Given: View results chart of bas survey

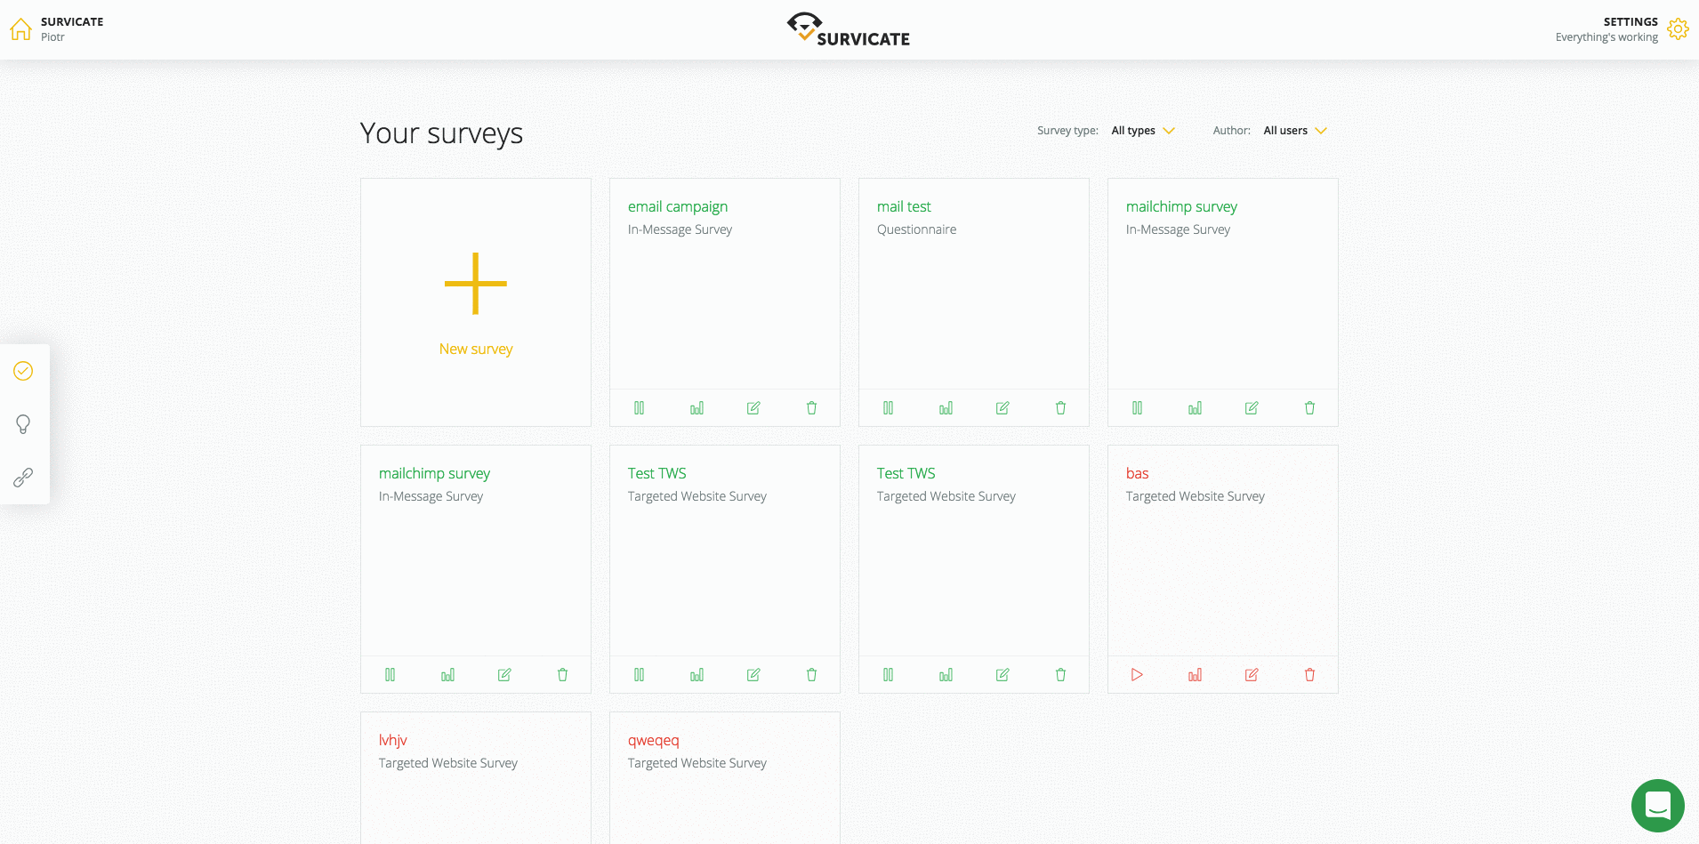Looking at the screenshot, I should (1195, 675).
